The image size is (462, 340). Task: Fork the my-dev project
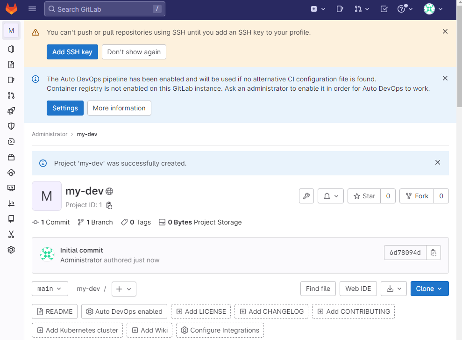pyautogui.click(x=417, y=196)
